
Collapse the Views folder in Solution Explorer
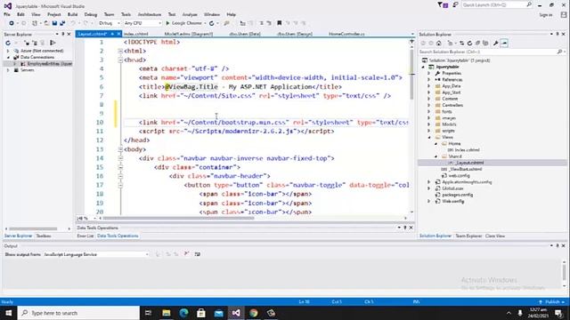429,137
